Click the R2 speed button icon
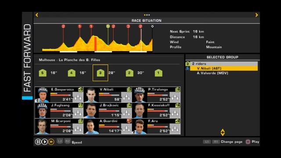 (68, 141)
